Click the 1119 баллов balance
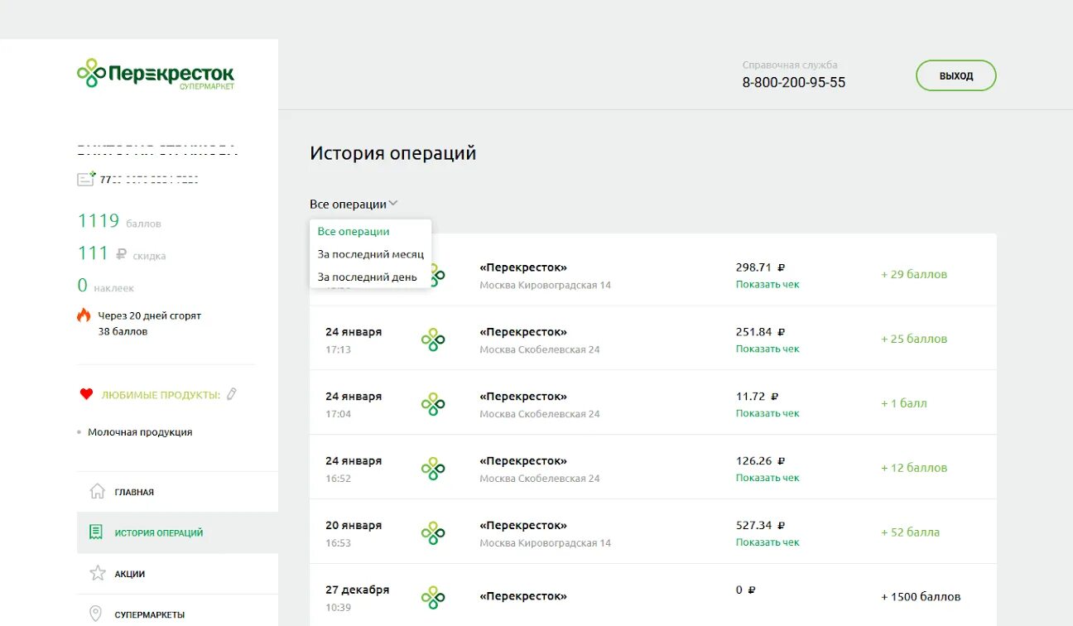 tap(119, 221)
